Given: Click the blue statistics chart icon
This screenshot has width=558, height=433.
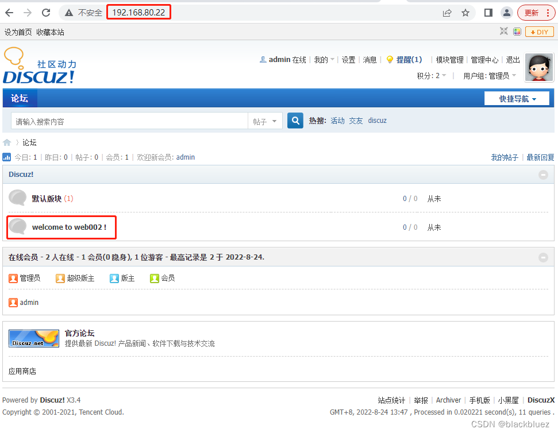Looking at the screenshot, I should (x=7, y=157).
